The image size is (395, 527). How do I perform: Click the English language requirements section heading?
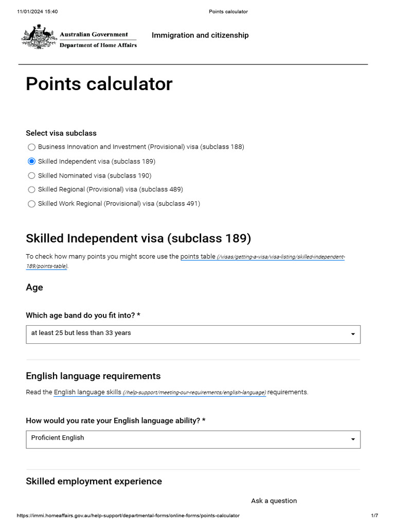93,376
